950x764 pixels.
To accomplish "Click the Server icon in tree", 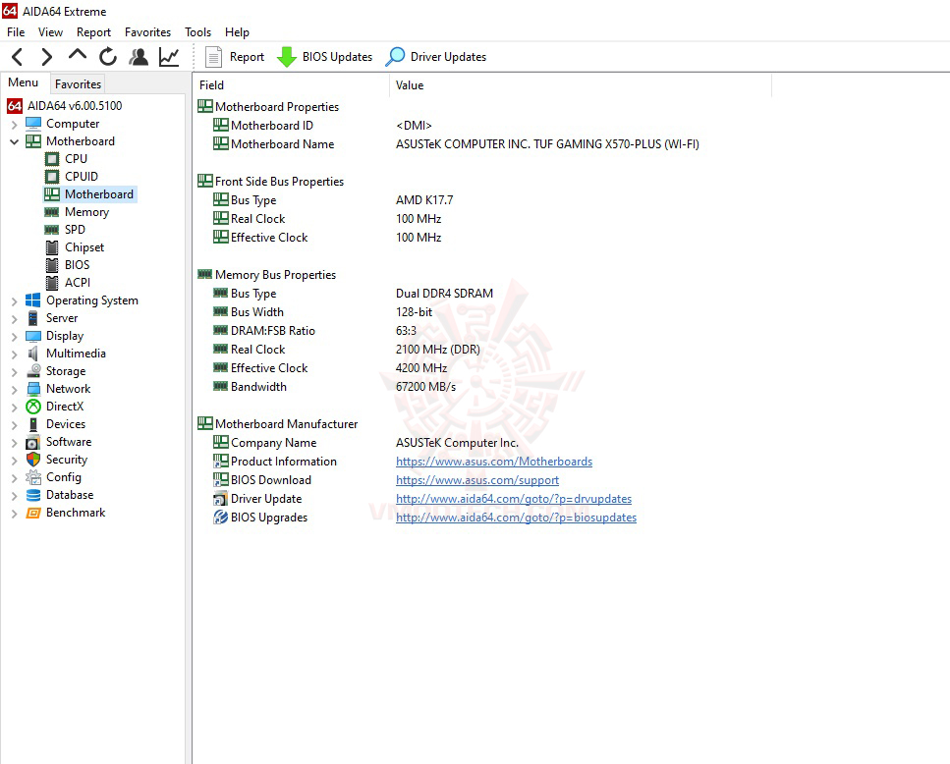I will (33, 318).
